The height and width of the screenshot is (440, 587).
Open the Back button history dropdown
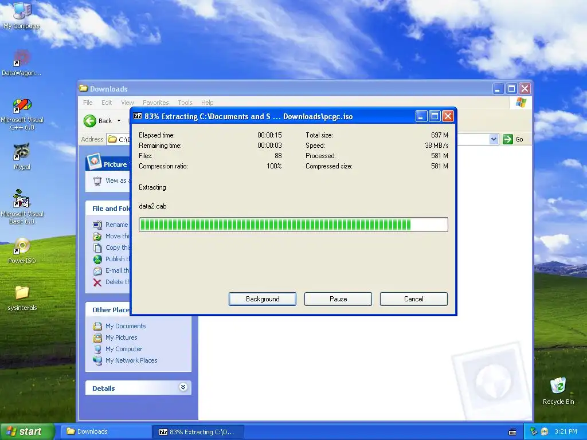[x=119, y=121]
